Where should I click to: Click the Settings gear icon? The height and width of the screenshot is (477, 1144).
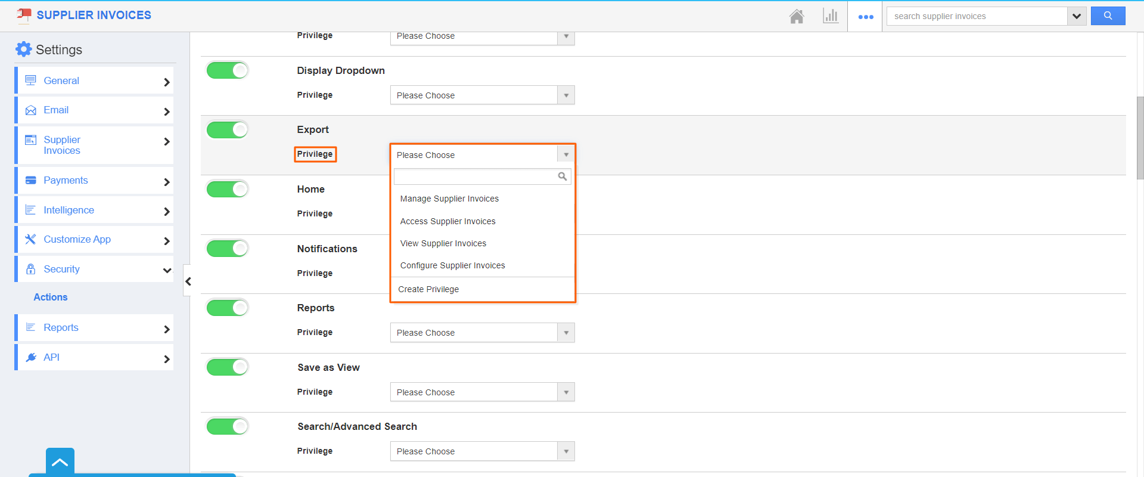23,49
